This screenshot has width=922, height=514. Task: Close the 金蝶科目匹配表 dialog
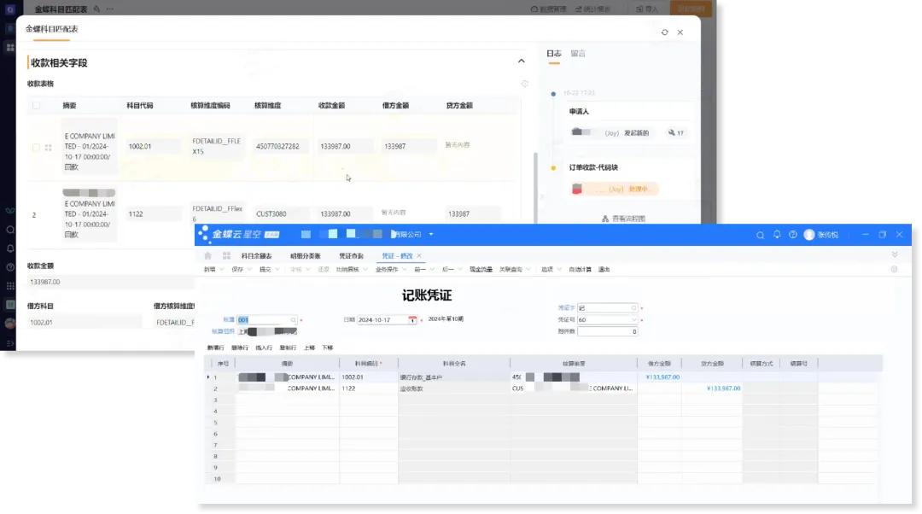pyautogui.click(x=680, y=32)
